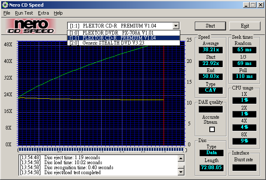266x180 pixels.
Task: Click the Exit button
Action: coord(245,26)
